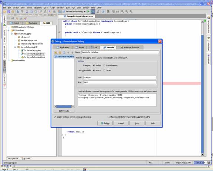The image size is (213, 171).
Task: Click the Find magnifier toolbar icon
Action: coord(41,11)
